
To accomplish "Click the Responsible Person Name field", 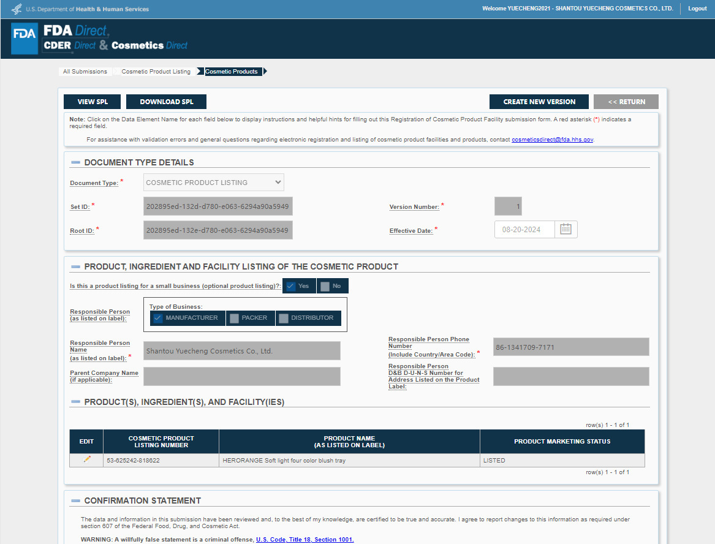I will click(x=241, y=351).
